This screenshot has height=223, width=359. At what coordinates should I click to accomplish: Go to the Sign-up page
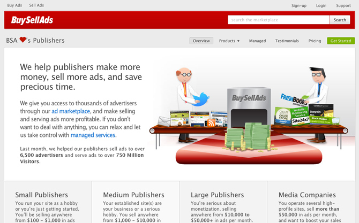pos(299,6)
